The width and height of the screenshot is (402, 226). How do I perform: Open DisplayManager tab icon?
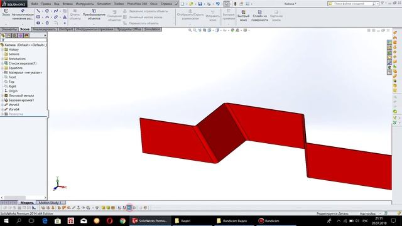tap(26, 36)
